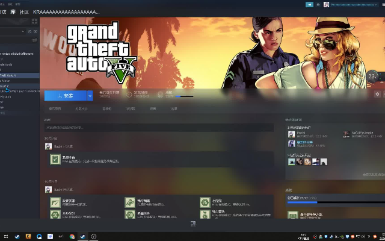Open notifications icon beside teal button

coord(318,4)
